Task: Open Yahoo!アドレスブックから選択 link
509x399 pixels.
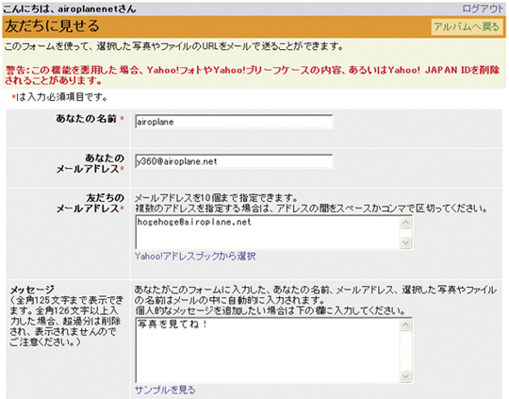Action: tap(195, 257)
